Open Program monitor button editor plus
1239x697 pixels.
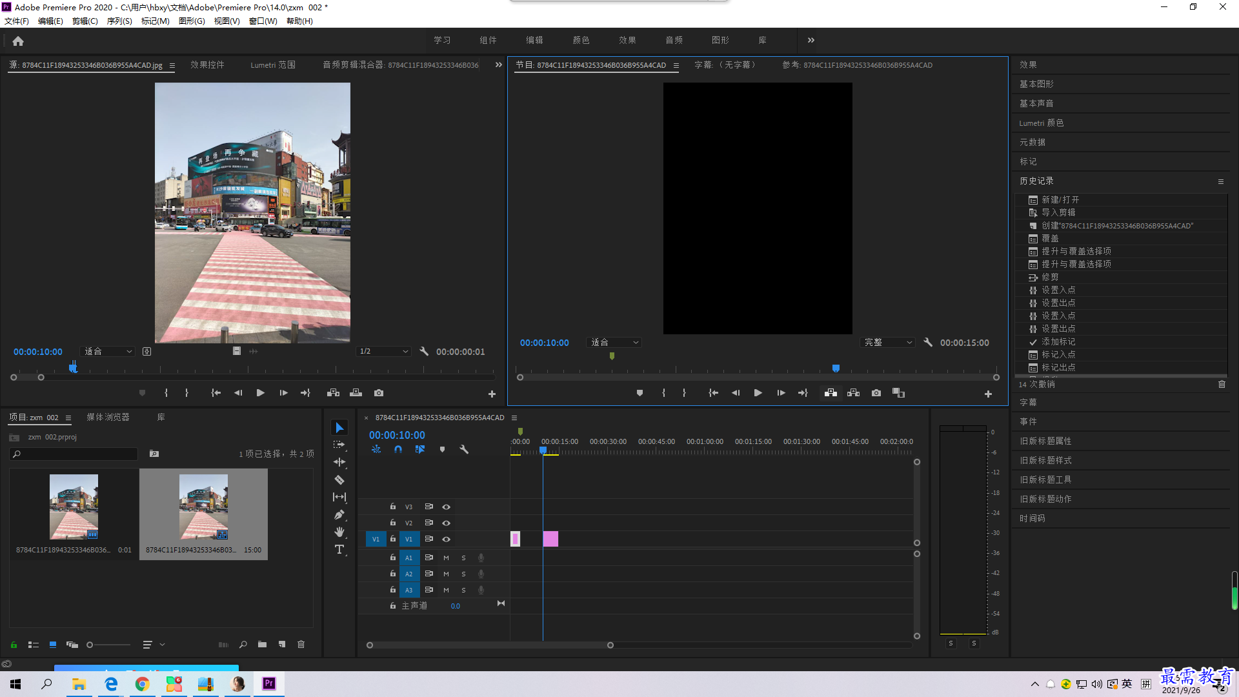[x=988, y=394]
